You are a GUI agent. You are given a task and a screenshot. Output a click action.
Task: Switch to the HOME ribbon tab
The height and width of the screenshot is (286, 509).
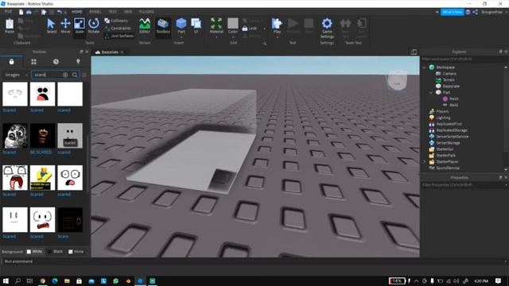point(76,12)
